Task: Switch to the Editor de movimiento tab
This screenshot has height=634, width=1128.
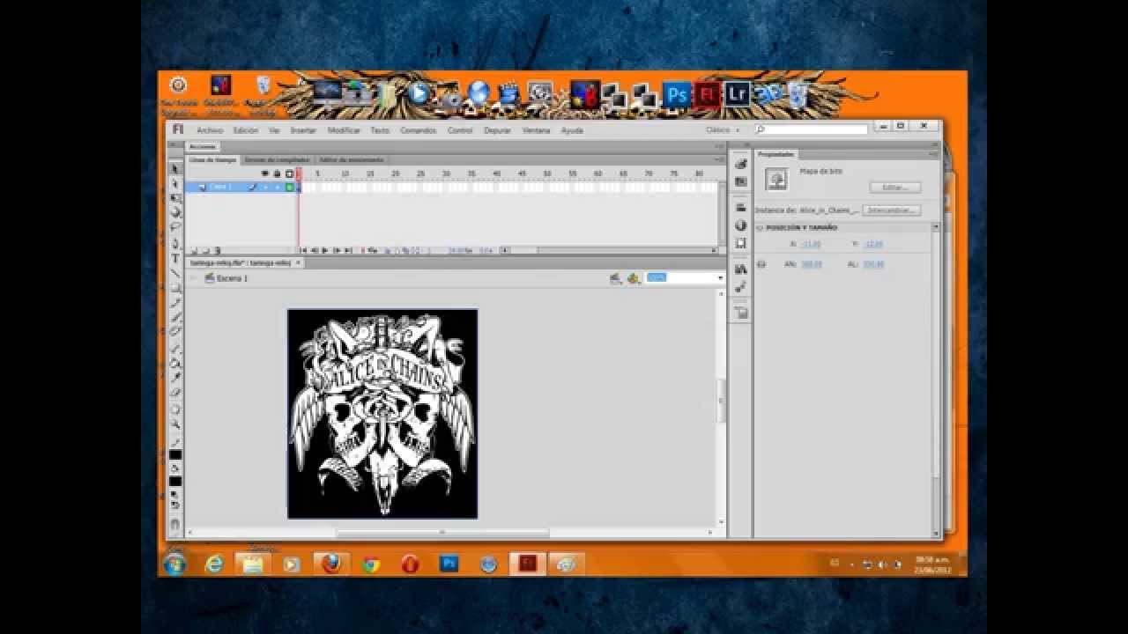Action: point(351,159)
